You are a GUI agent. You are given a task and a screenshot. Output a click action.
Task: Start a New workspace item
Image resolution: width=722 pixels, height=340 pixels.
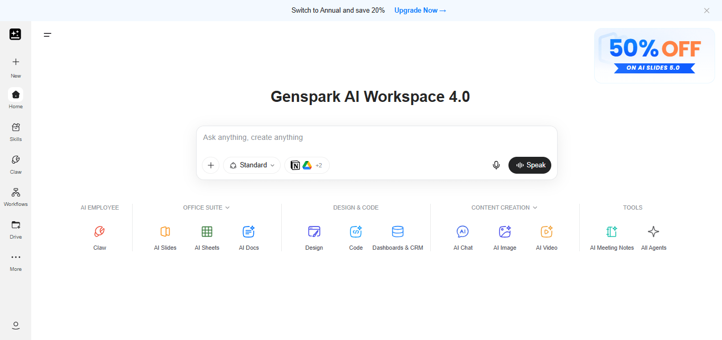point(16,68)
